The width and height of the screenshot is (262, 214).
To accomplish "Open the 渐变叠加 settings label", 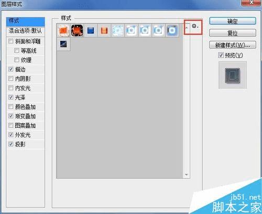I will [25, 116].
